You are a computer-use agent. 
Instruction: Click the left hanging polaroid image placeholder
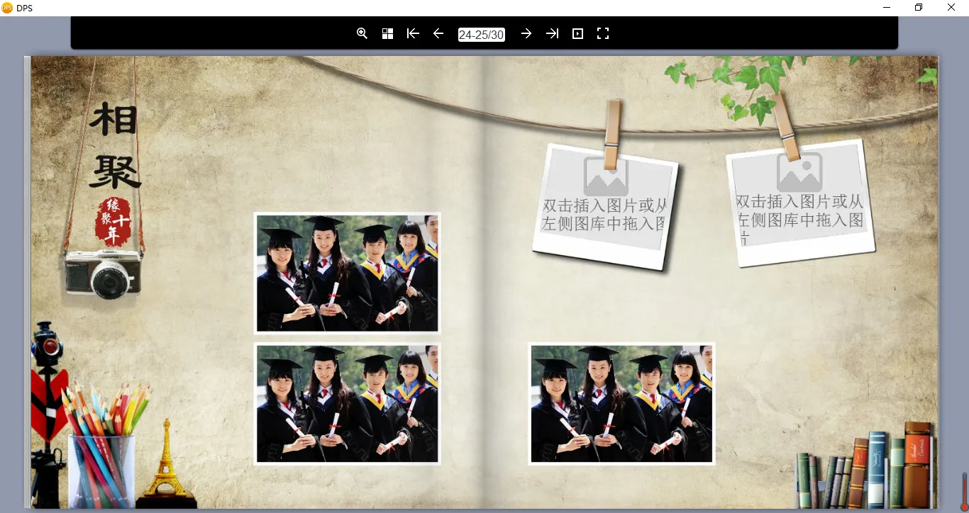tap(605, 206)
